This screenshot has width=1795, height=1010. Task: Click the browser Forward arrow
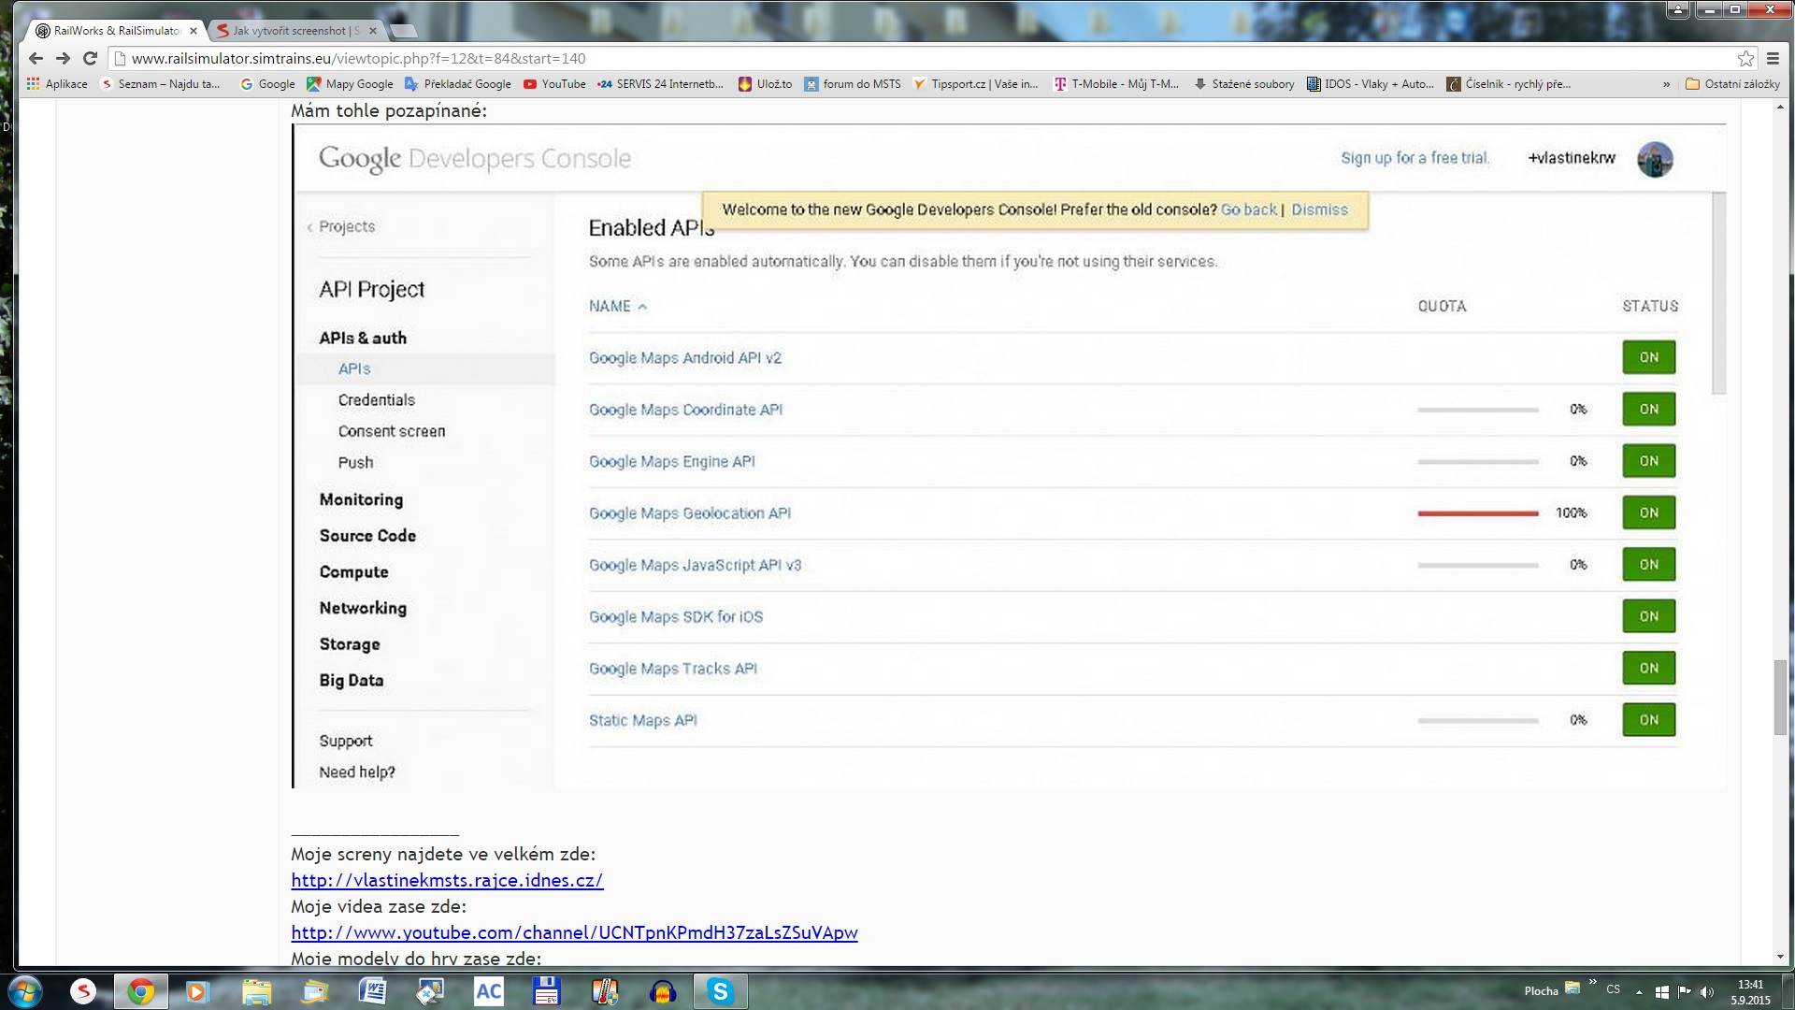click(63, 58)
